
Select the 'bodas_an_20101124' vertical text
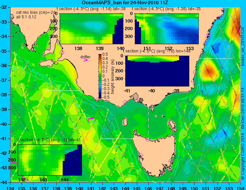(x=243, y=47)
